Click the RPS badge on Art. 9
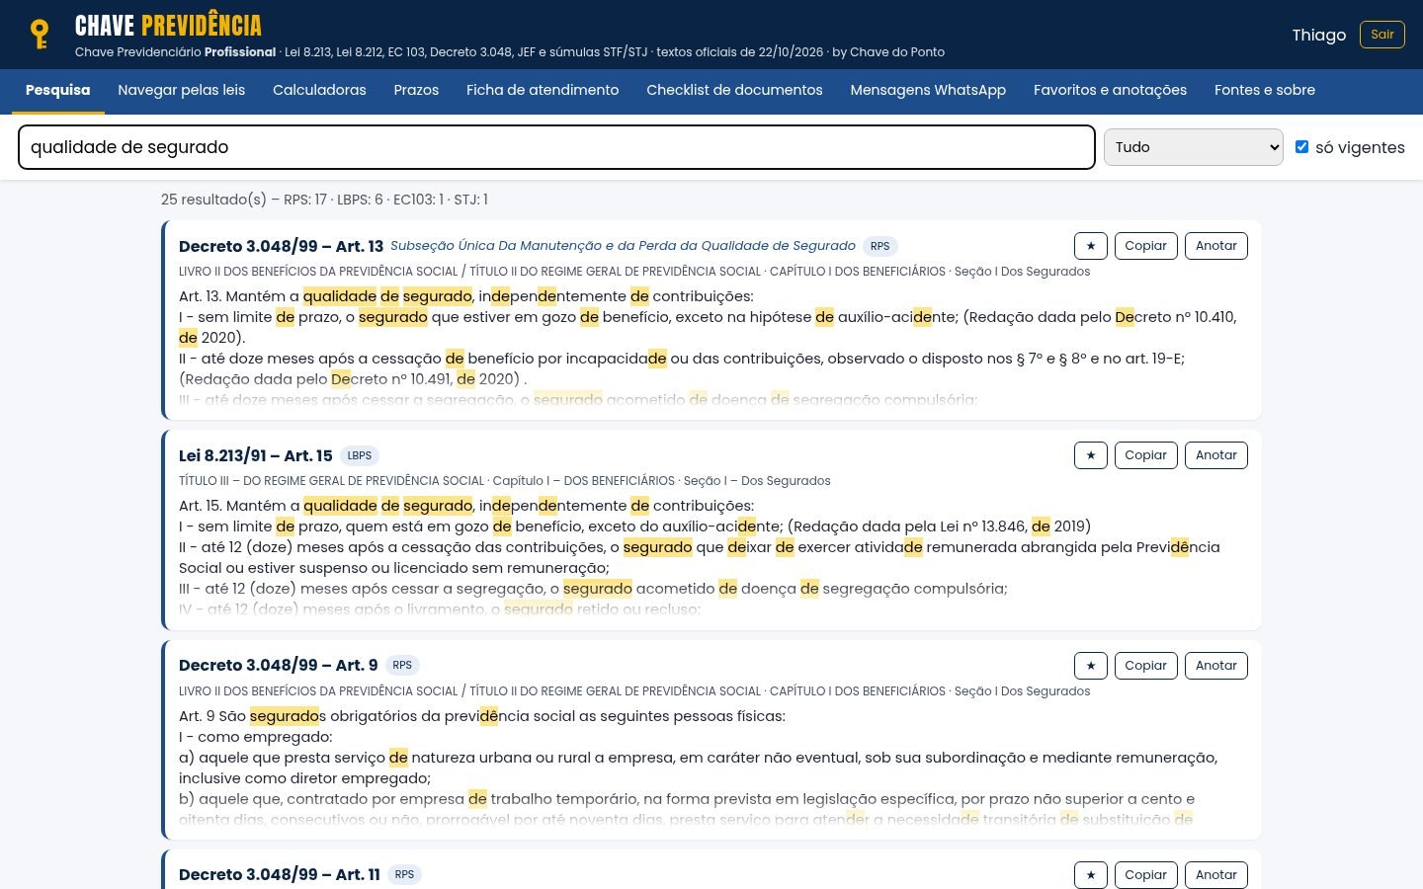The image size is (1423, 889). click(402, 665)
